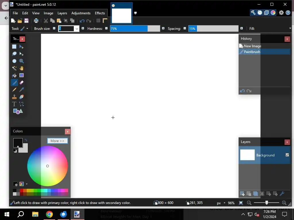Select the Pan hand tool
Viewport: 294px width, 220px height.
[21, 68]
